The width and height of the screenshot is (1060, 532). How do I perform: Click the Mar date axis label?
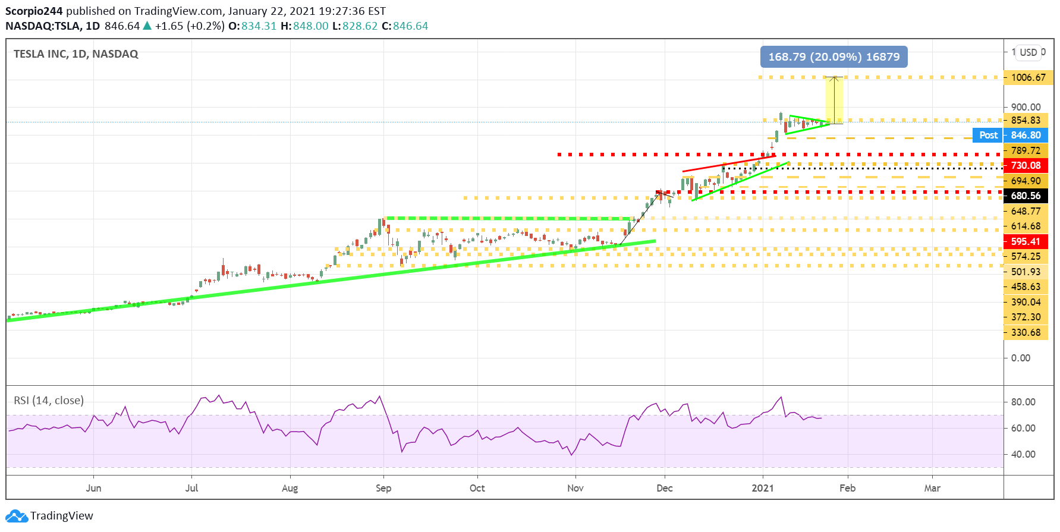[932, 488]
